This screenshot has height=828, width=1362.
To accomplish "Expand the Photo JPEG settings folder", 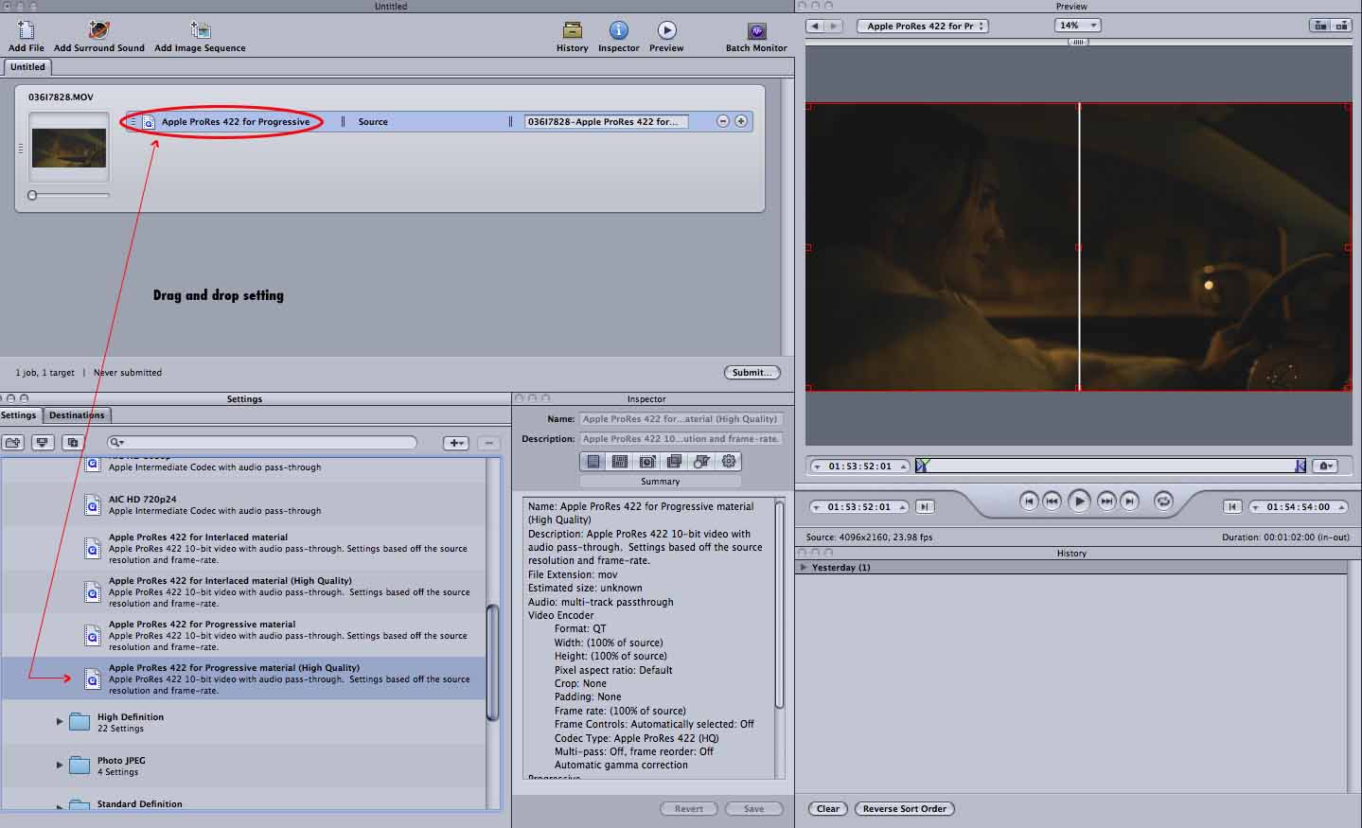I will point(60,766).
